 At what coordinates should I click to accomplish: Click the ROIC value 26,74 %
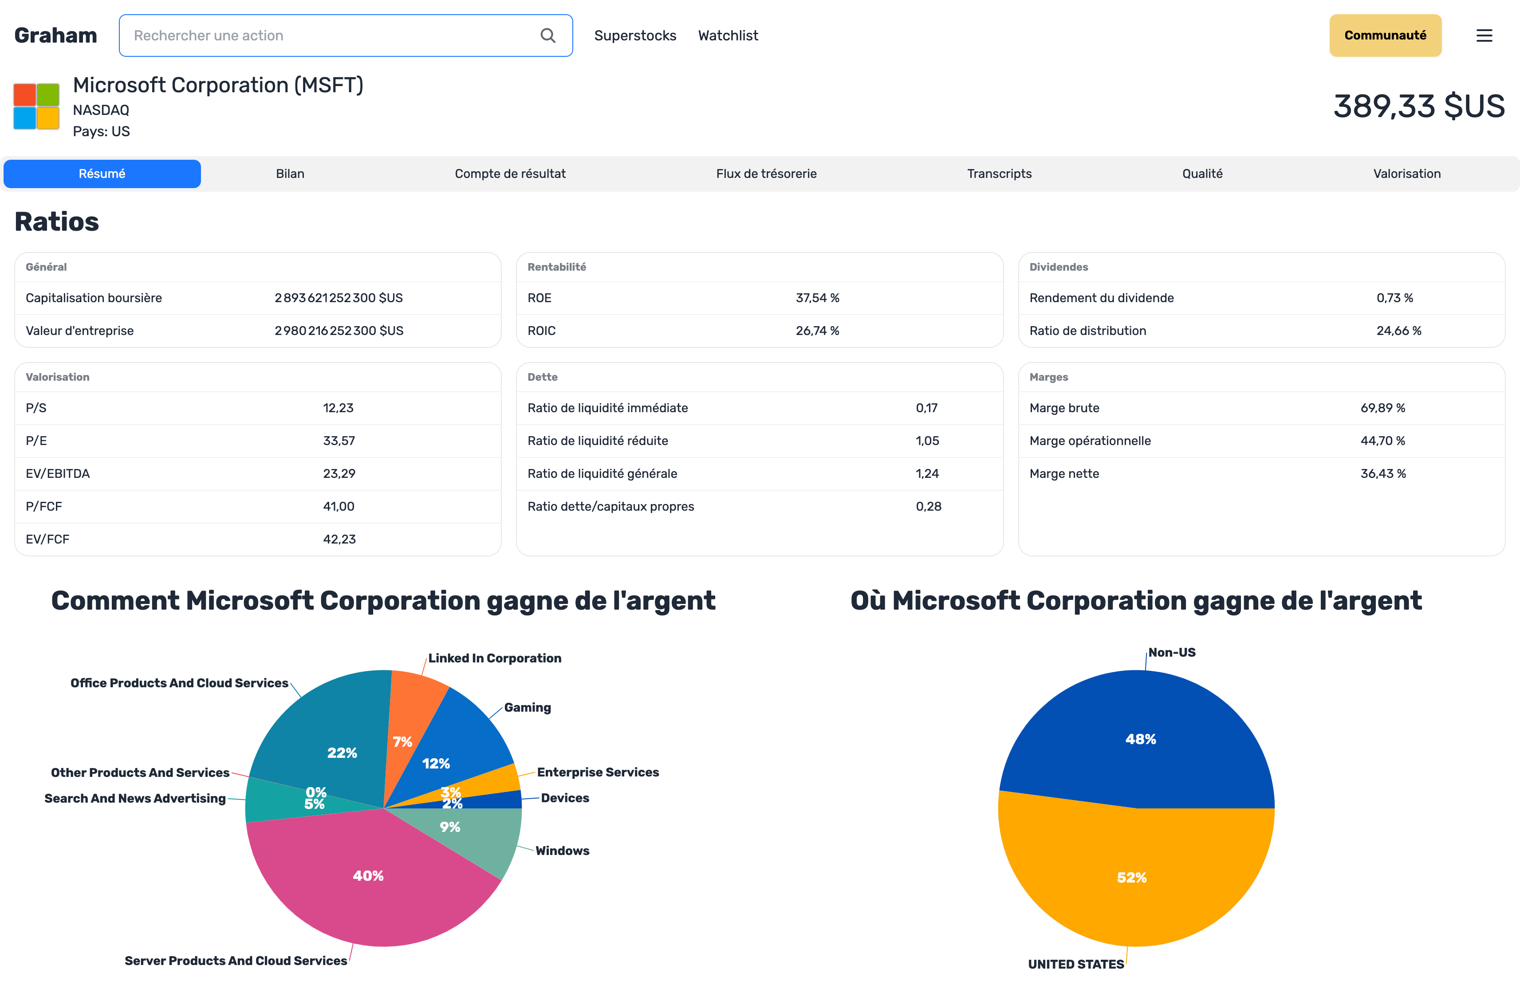pos(818,330)
